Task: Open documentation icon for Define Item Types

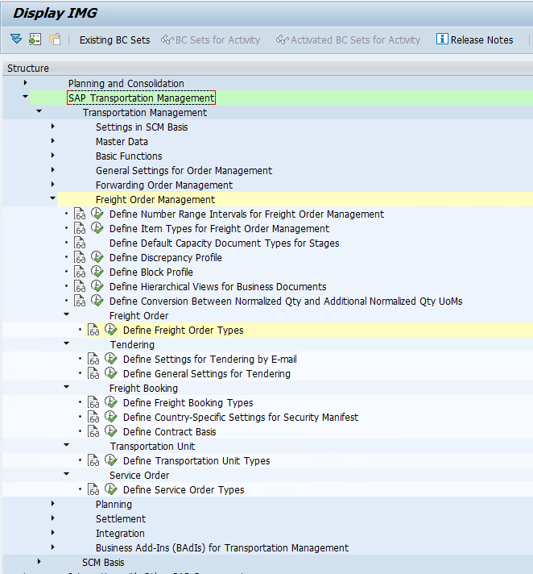Action: (x=80, y=228)
